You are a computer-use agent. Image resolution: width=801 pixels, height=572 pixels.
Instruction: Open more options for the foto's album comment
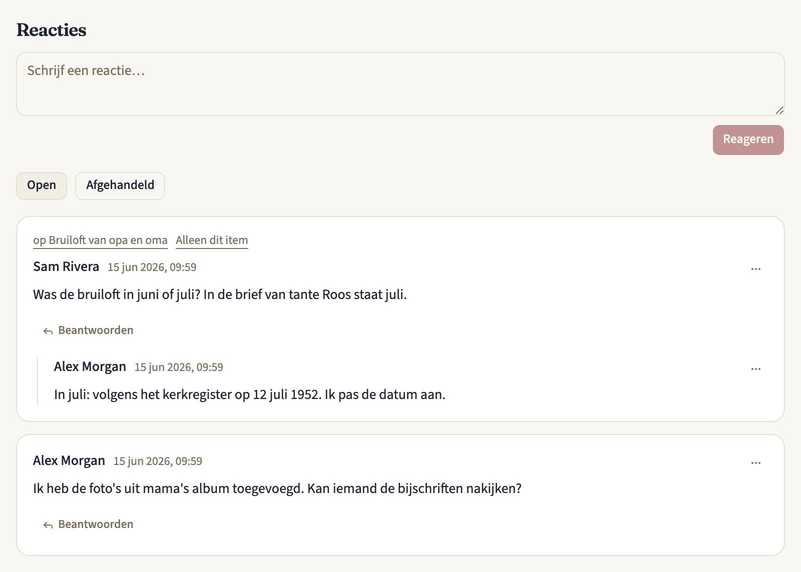tap(755, 462)
